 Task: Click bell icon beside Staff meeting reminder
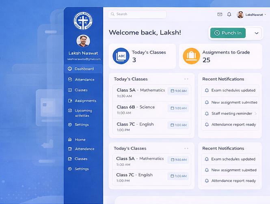[x=207, y=114]
